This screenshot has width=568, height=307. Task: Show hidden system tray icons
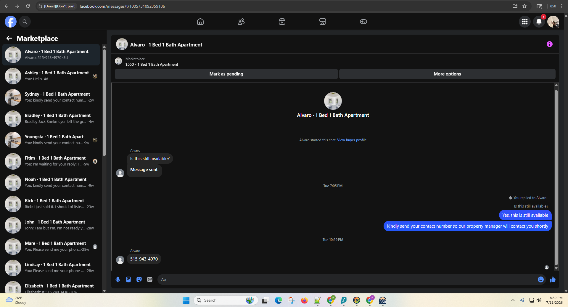point(513,300)
